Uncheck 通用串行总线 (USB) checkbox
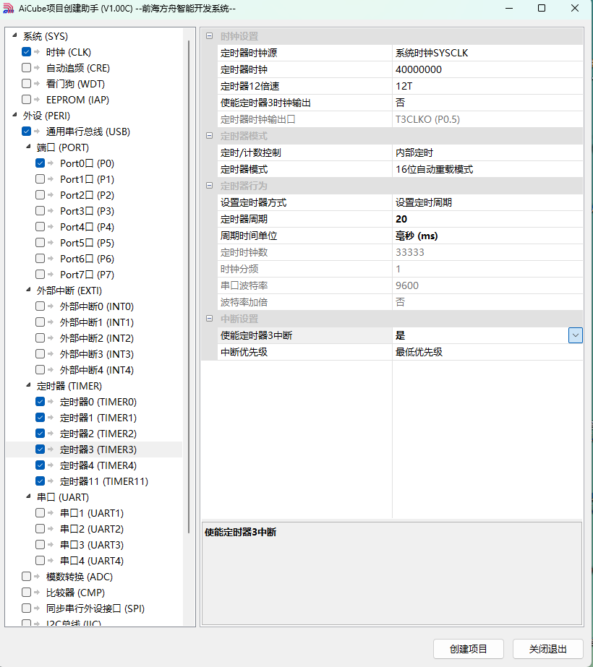 pyautogui.click(x=26, y=131)
